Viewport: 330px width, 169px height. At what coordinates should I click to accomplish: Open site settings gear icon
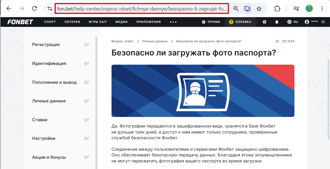coord(265,22)
